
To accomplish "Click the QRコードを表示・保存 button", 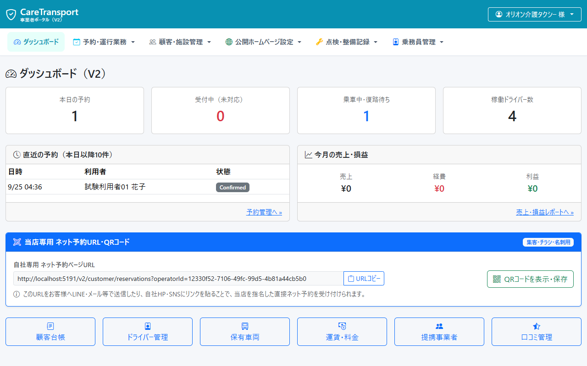I will pos(530,279).
